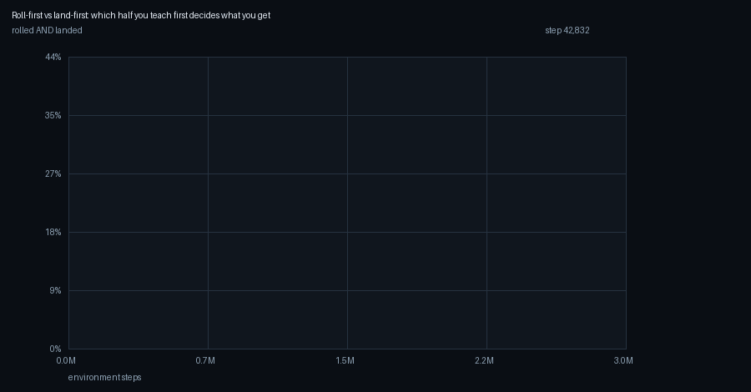Click the grid intersection of 0.7M and 9%
The height and width of the screenshot is (392, 751).
(x=208, y=290)
